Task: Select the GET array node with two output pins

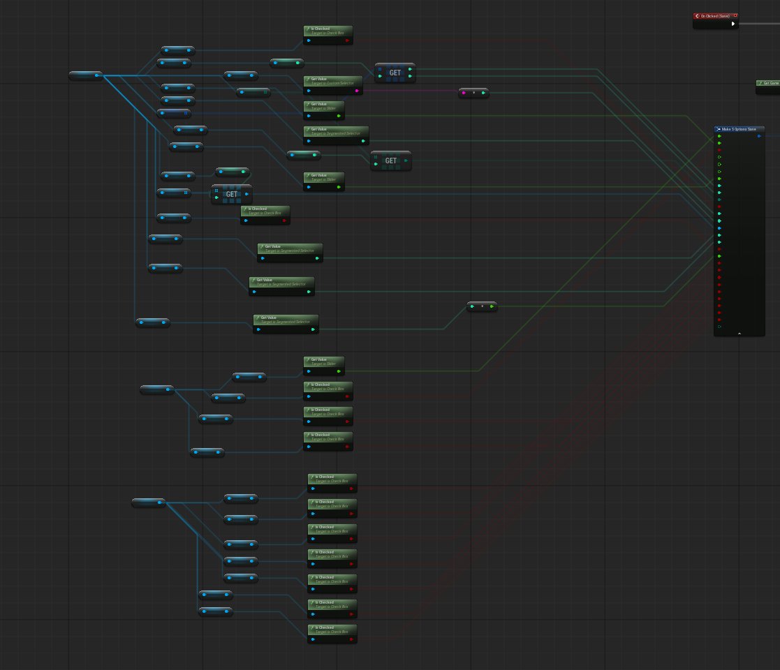Action: pyautogui.click(x=395, y=73)
